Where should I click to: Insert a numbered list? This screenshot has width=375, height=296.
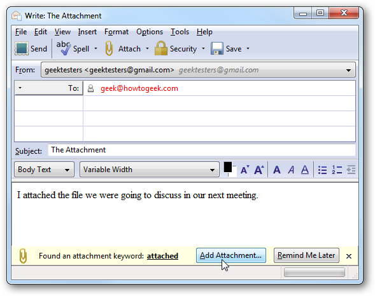coord(337,170)
